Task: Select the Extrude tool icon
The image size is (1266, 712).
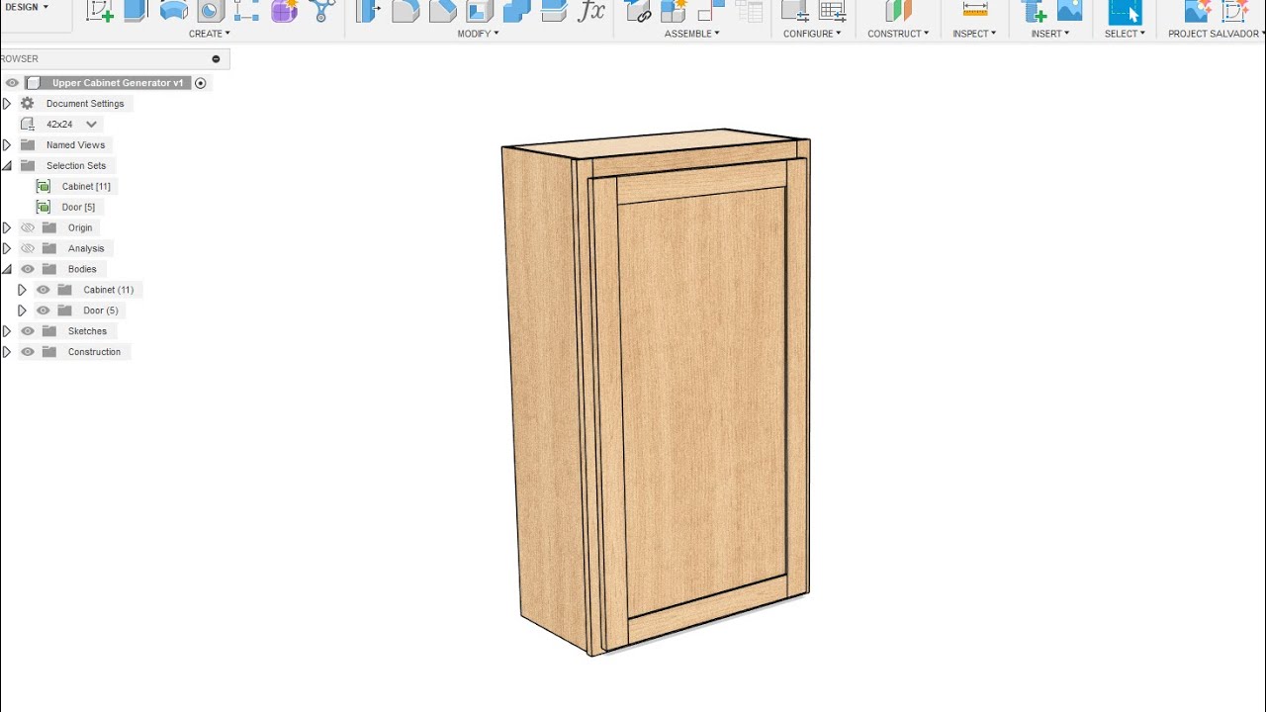Action: (x=136, y=11)
